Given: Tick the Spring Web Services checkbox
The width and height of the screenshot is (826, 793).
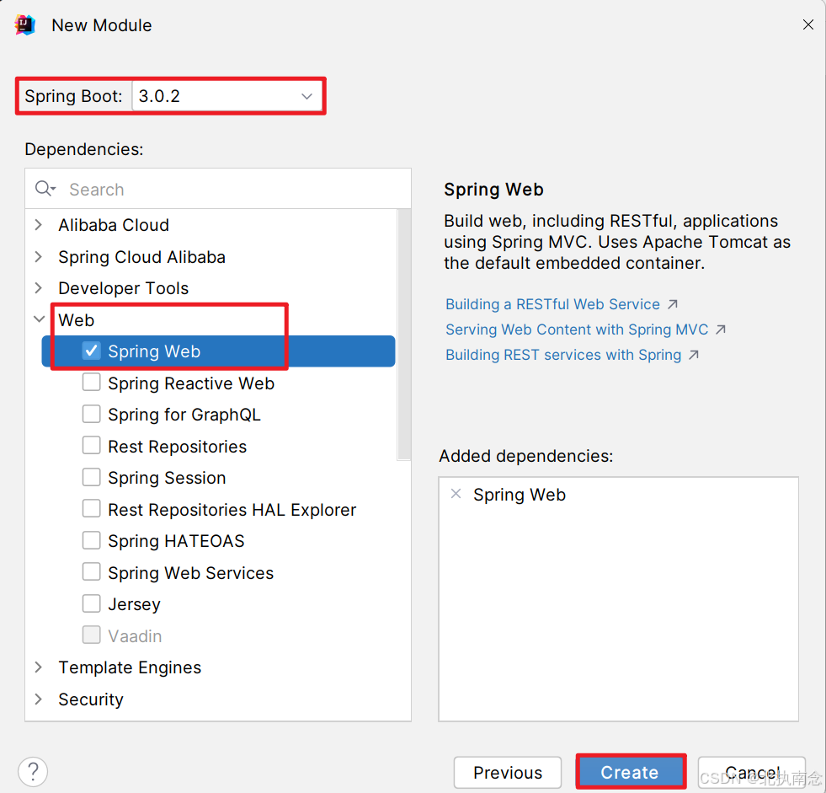Looking at the screenshot, I should (x=91, y=572).
